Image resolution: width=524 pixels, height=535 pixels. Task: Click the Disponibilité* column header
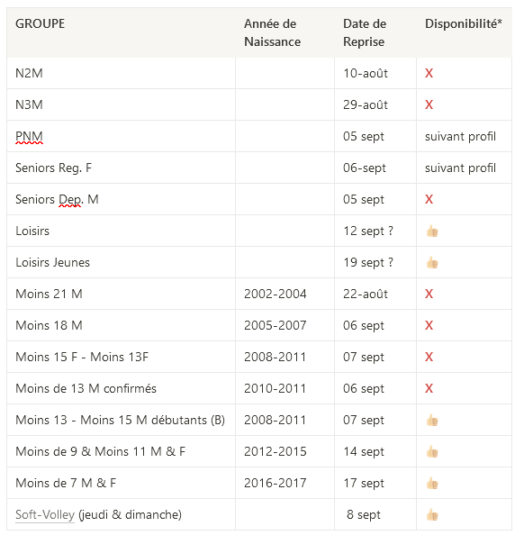click(x=464, y=24)
